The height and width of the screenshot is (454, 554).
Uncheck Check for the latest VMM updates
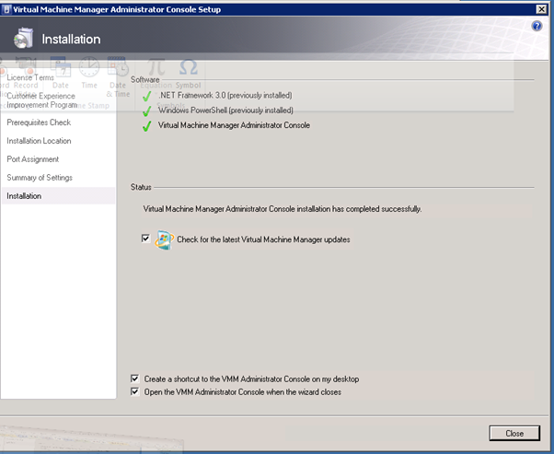tap(145, 239)
